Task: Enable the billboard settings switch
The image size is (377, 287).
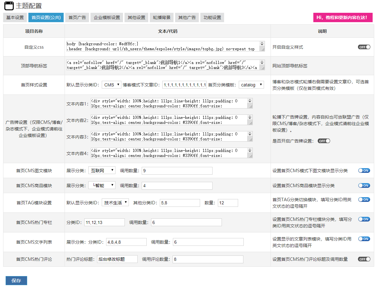Action: (x=324, y=141)
